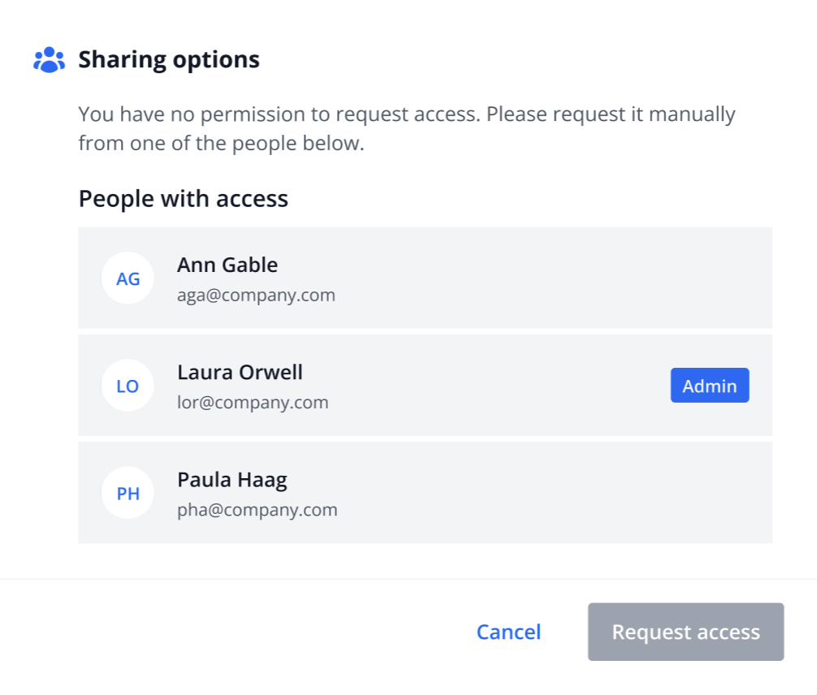Select the Paula Haag name
This screenshot has width=817, height=695.
[x=232, y=481]
